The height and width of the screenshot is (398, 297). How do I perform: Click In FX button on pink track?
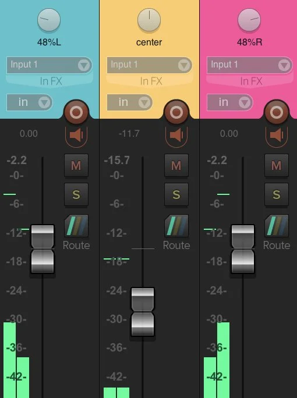pyautogui.click(x=250, y=81)
